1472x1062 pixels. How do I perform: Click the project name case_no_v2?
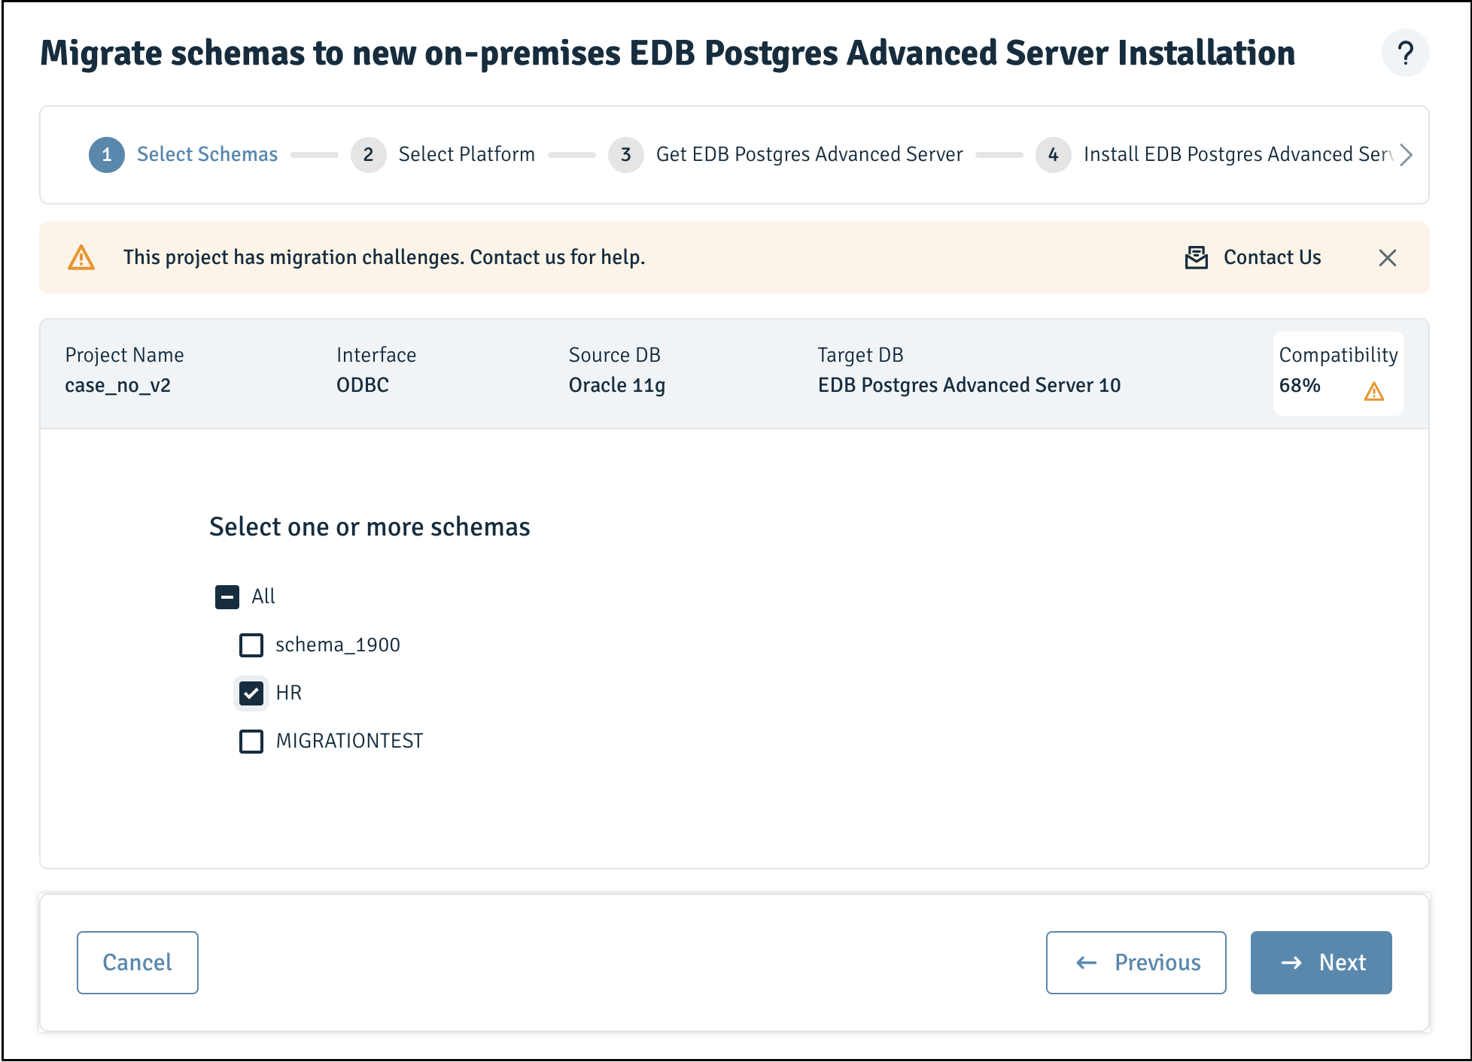(x=118, y=385)
